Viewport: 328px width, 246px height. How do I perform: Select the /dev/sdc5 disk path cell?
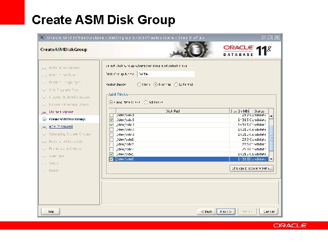(173, 120)
